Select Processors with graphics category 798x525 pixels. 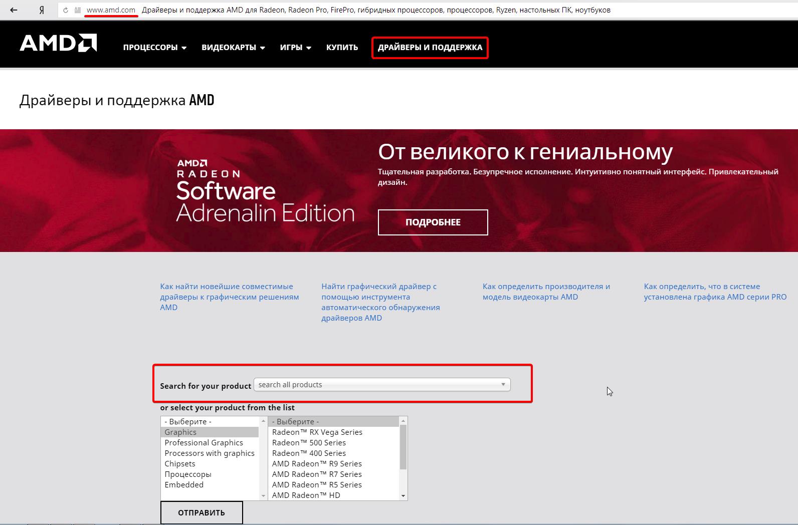pos(210,453)
